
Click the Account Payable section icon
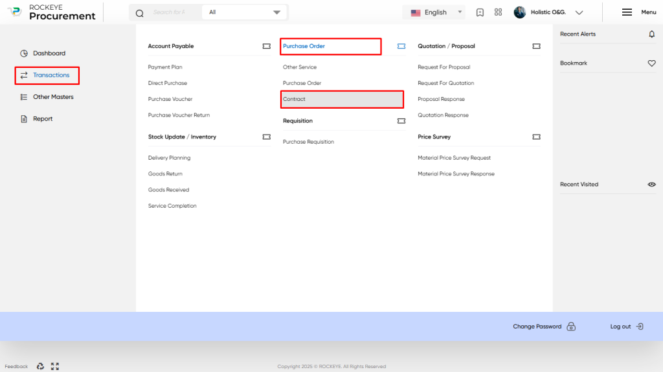pyautogui.click(x=266, y=46)
